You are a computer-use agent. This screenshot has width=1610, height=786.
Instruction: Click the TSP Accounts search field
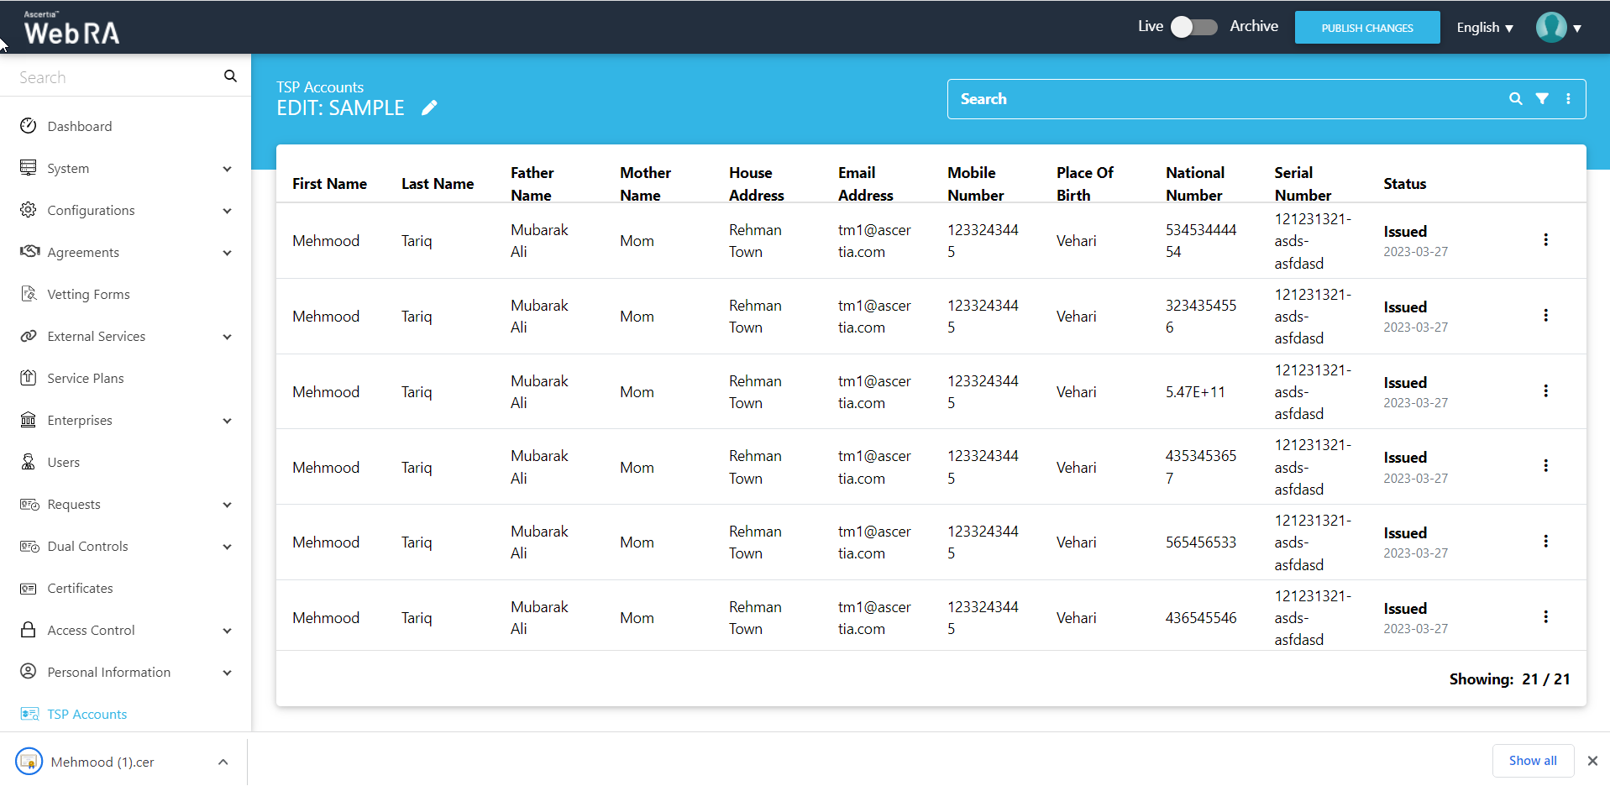[1226, 99]
